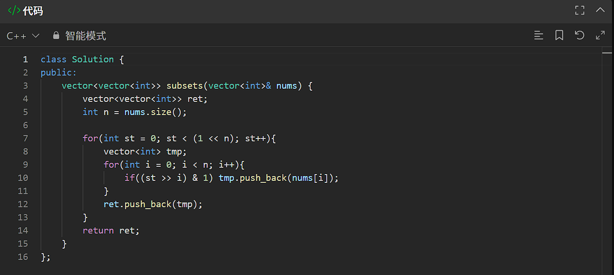Expand editor with the diagonal arrows icon

coord(600,35)
